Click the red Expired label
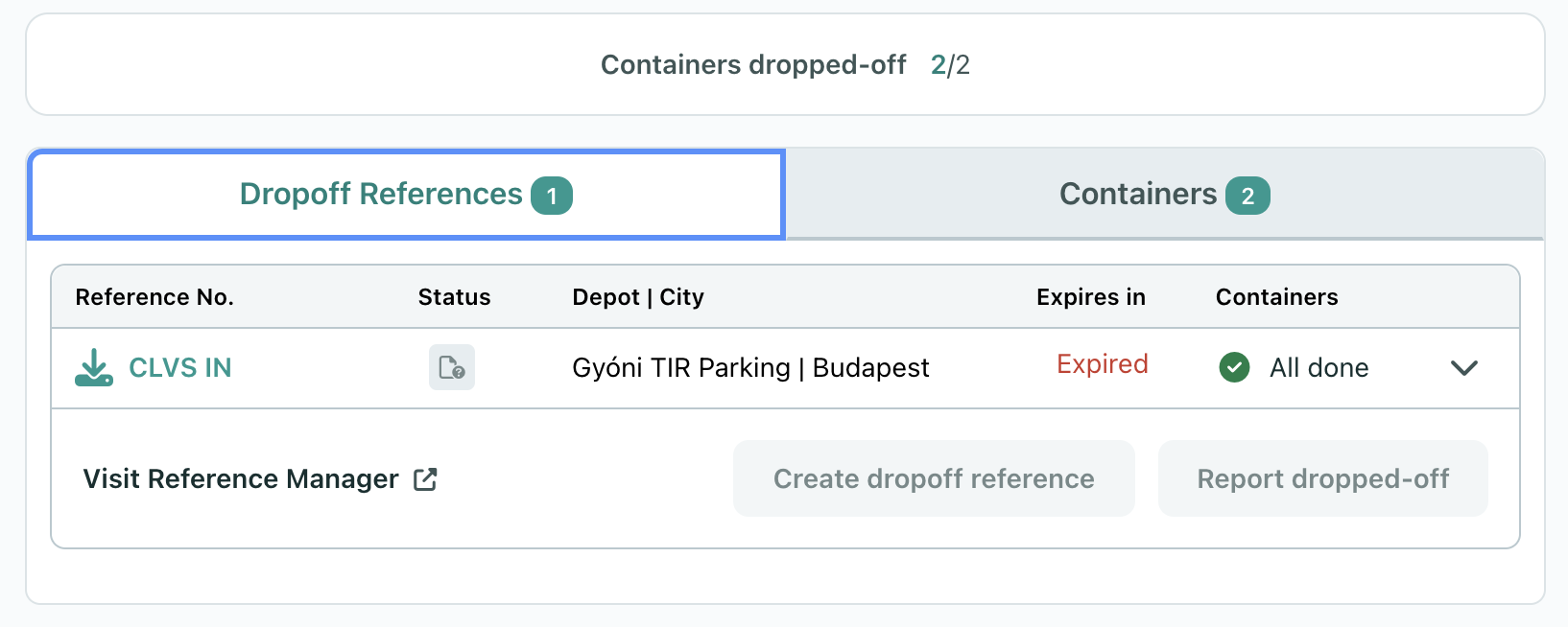This screenshot has height=627, width=1568. point(1102,364)
